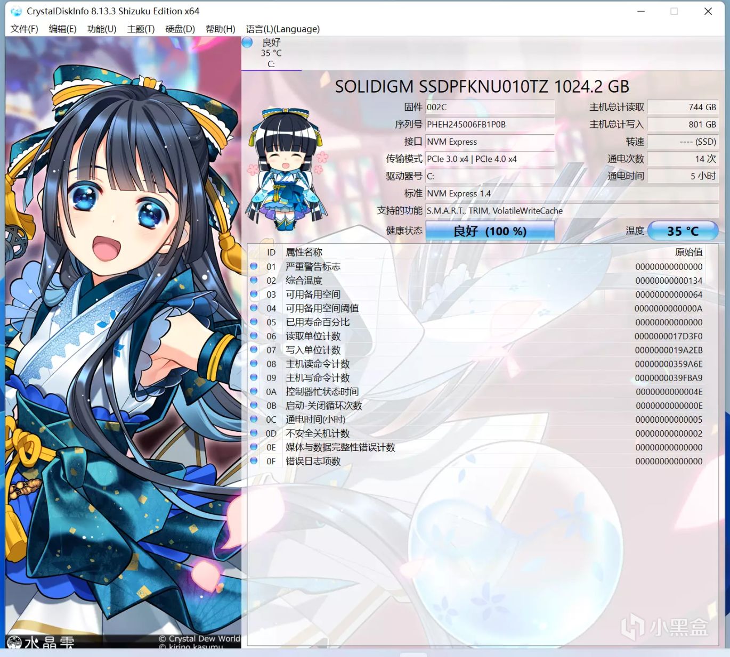Click the chibi Shizuku character image
The image size is (730, 657).
(287, 169)
